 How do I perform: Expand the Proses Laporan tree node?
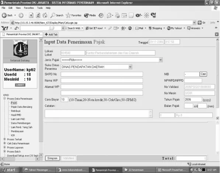point(5,147)
